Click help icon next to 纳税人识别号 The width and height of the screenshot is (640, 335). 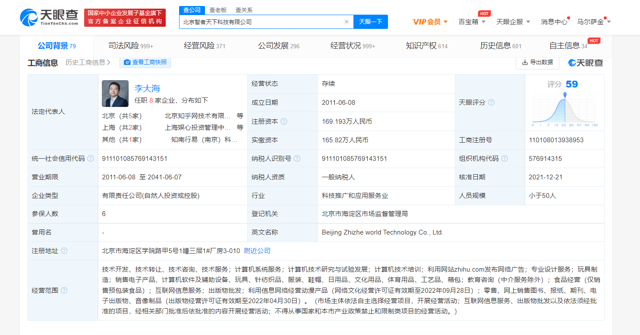[297, 159]
